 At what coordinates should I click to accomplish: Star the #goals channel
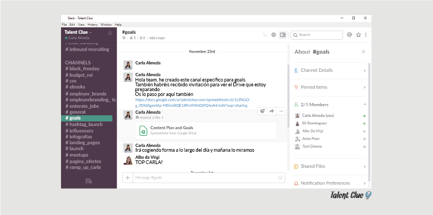124,38
